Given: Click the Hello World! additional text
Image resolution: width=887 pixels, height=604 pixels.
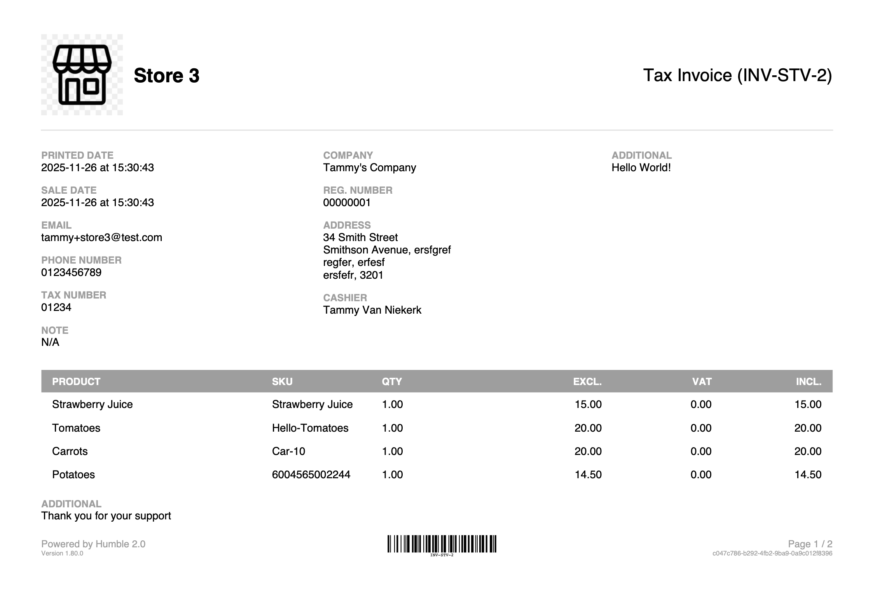Looking at the screenshot, I should coord(641,168).
